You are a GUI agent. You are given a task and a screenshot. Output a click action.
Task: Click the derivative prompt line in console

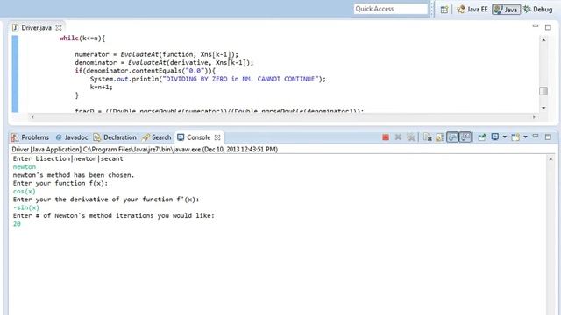pos(106,199)
